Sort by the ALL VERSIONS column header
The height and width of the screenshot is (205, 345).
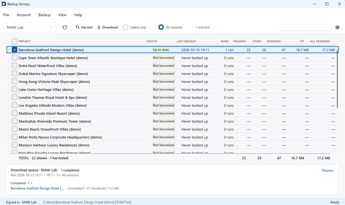pos(320,41)
